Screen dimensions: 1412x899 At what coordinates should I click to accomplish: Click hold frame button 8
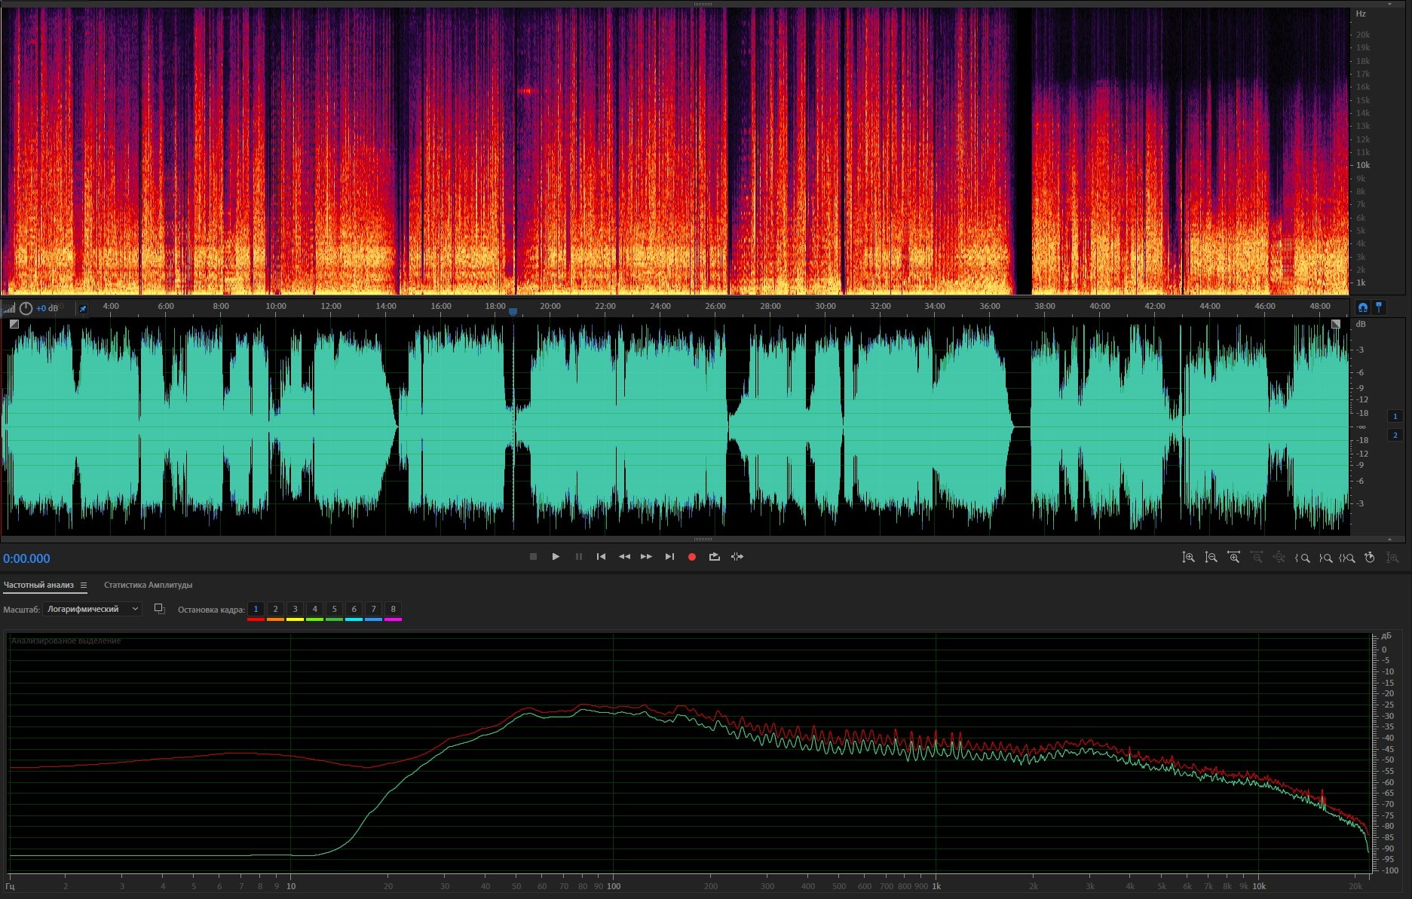[393, 609]
